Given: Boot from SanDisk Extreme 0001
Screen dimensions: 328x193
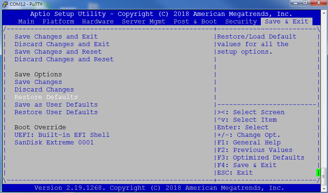Looking at the screenshot, I should 54,142.
